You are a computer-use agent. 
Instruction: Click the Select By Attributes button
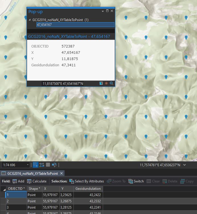[87, 181]
